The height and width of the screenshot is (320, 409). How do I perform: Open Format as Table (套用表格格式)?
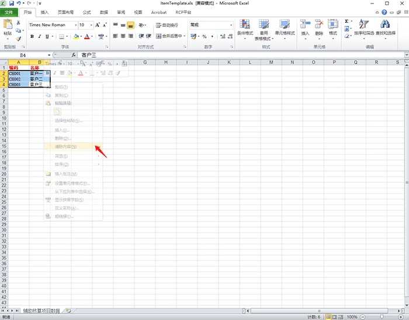(264, 30)
